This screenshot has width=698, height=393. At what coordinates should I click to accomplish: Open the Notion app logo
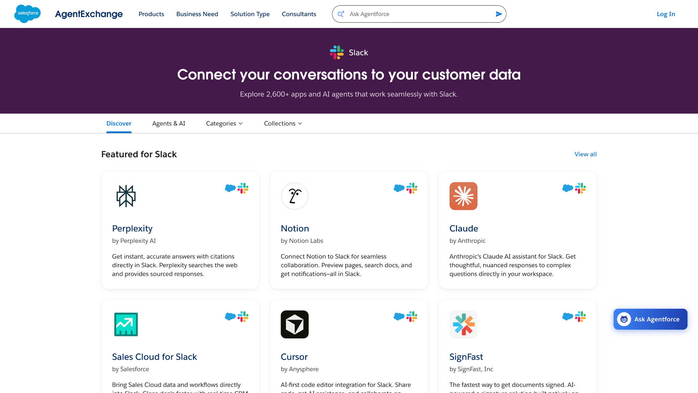coord(294,196)
